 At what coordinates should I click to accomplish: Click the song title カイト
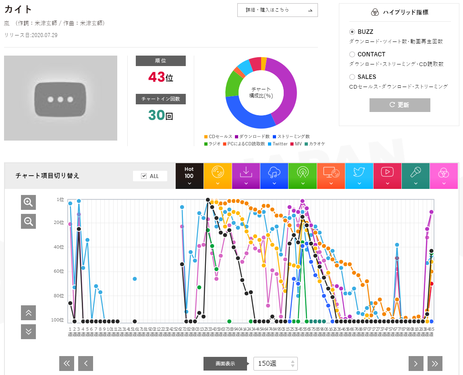click(x=18, y=9)
